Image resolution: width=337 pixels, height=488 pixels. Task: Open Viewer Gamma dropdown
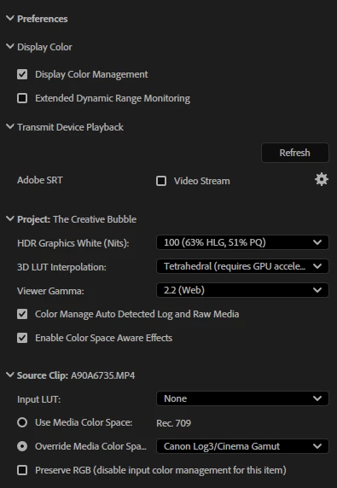point(242,290)
